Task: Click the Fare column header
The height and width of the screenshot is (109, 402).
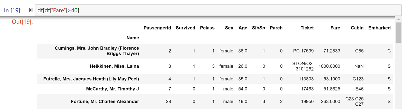Action: point(335,28)
